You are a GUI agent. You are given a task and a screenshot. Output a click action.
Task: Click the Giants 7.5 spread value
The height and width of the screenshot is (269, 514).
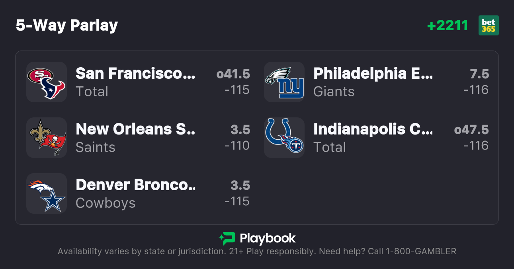(x=479, y=74)
